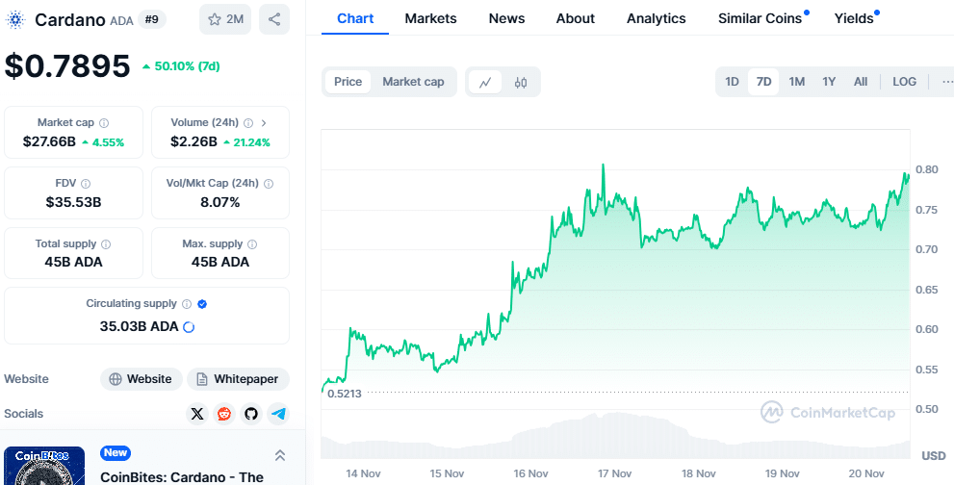
Task: Click the 35.03B ADA circulating supply value
Action: click(140, 327)
